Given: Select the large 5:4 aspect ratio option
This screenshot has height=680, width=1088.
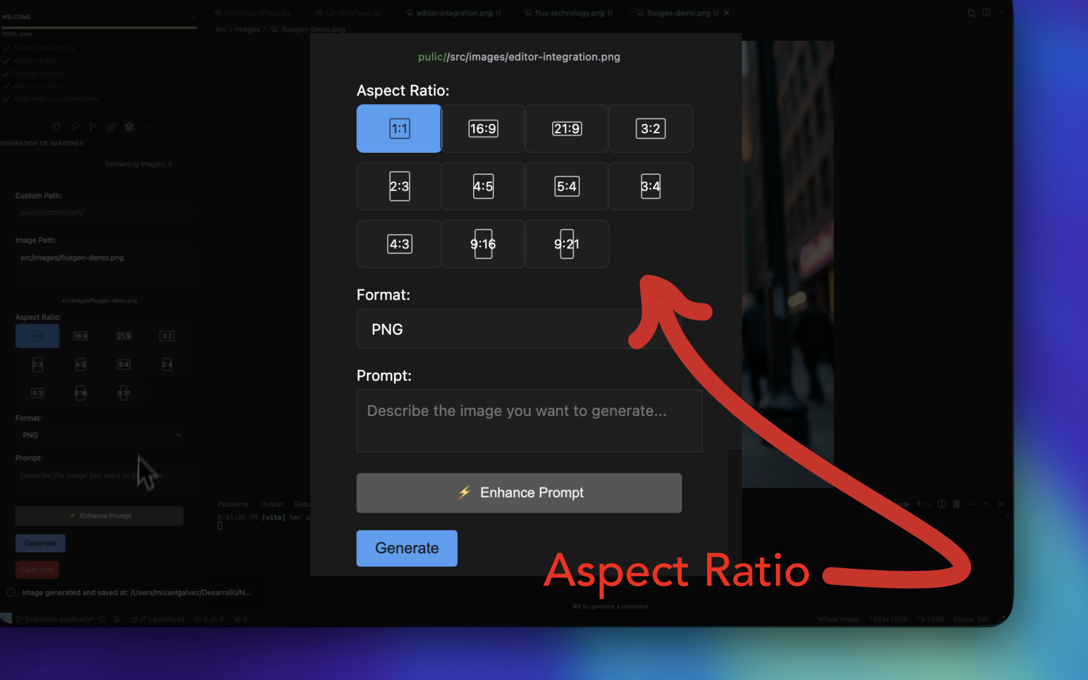Looking at the screenshot, I should click(566, 187).
